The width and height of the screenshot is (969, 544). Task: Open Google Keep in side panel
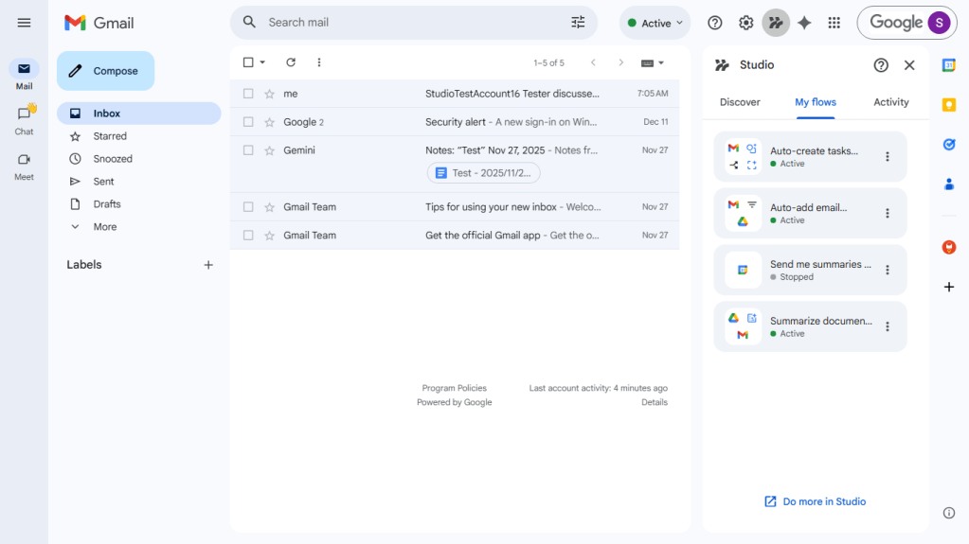coord(949,105)
